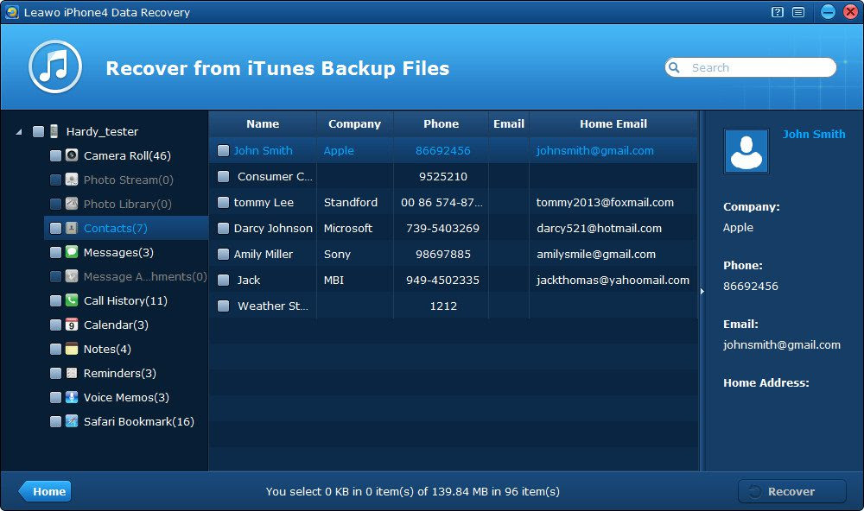Open Camera Roll(46) category
864x511 pixels.
(x=127, y=156)
